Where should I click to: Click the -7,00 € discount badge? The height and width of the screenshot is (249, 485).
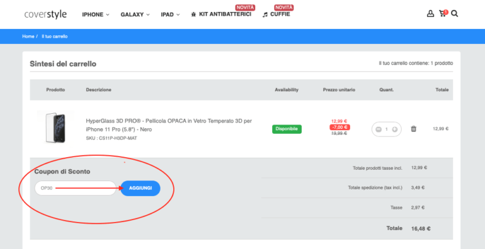(x=339, y=127)
